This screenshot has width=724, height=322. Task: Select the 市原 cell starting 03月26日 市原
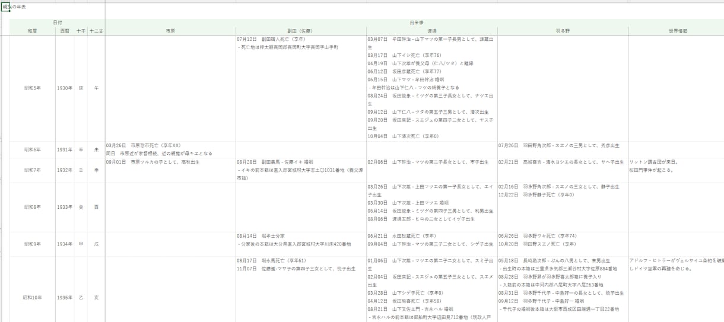170,149
